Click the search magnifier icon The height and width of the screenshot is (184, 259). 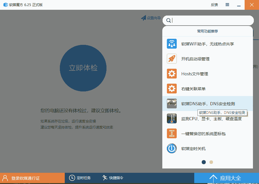tap(168, 20)
